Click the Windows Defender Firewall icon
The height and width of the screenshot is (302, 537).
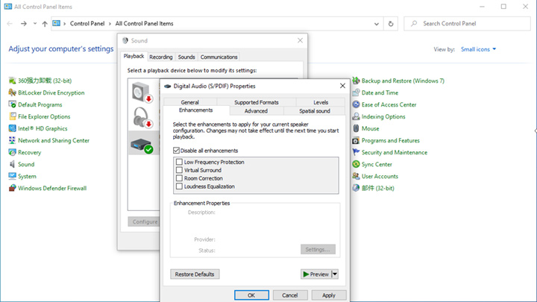point(12,188)
